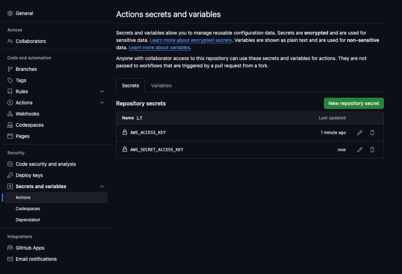Click the Actions secrets and variables title
This screenshot has width=402, height=274.
click(x=168, y=14)
